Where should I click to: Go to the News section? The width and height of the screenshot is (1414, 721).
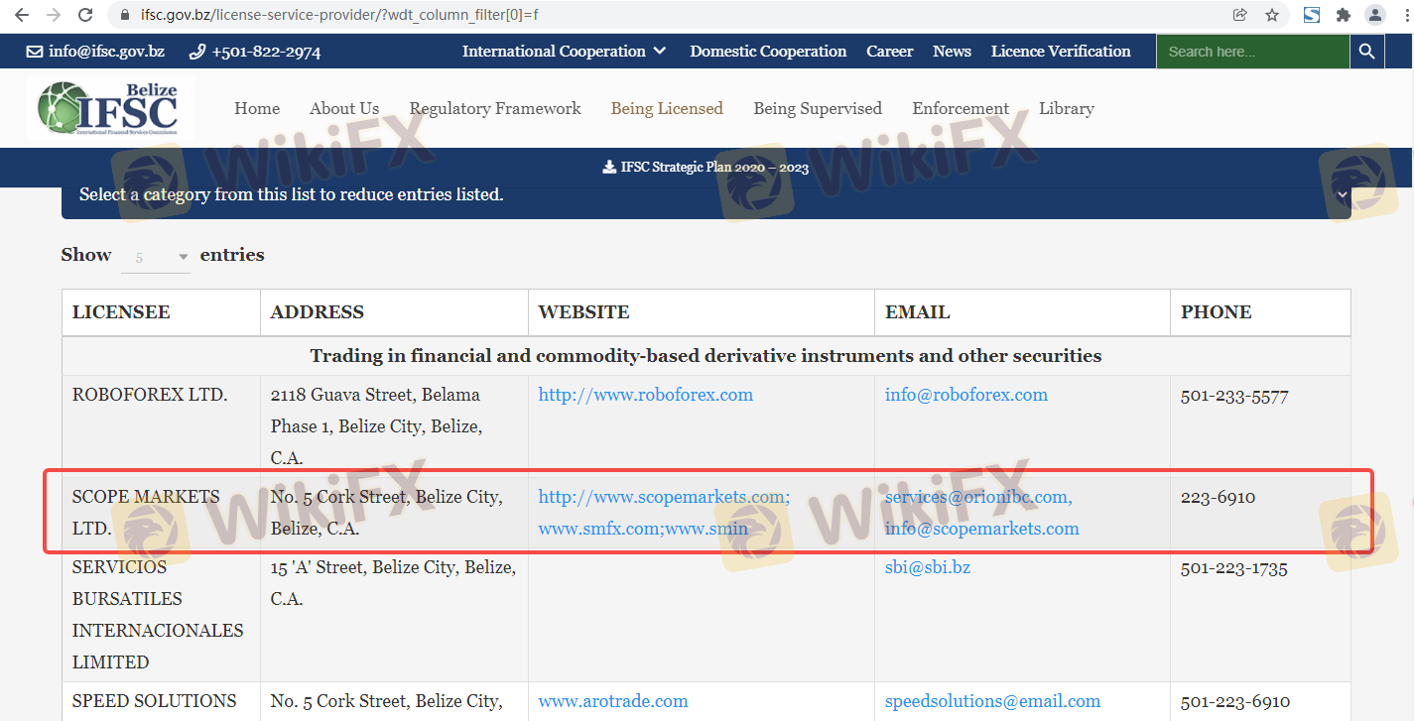[x=952, y=52]
